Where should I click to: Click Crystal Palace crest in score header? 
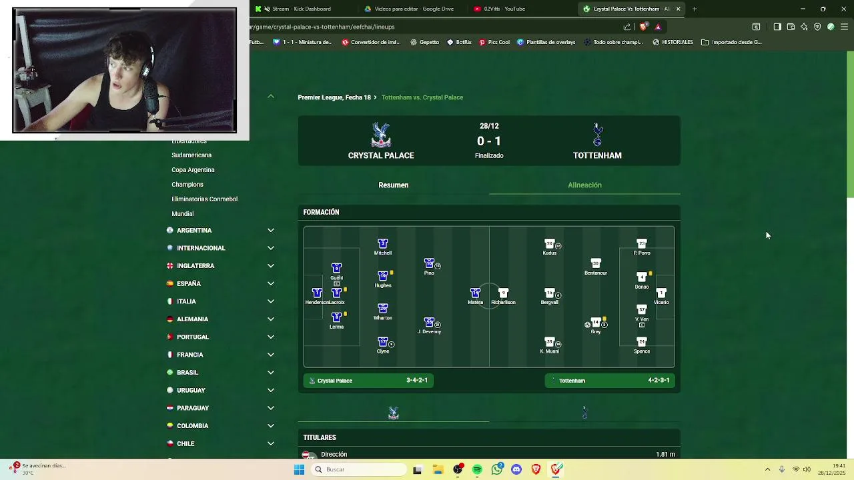tap(381, 135)
